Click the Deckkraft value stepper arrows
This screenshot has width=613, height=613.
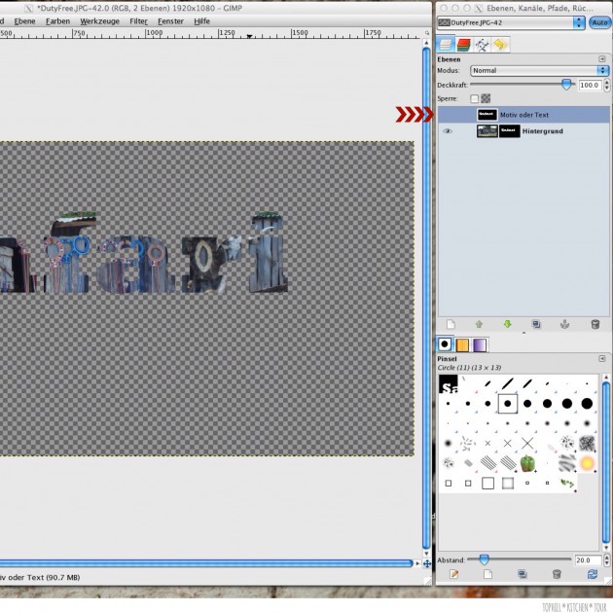[x=606, y=85]
